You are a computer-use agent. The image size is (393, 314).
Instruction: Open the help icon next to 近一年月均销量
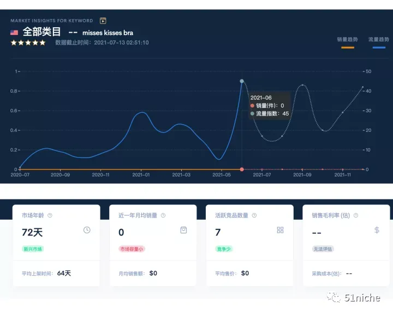(x=163, y=215)
